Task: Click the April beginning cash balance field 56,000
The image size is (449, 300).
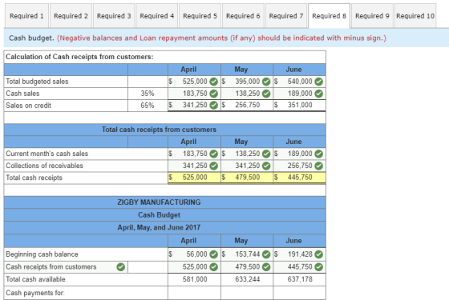Action: 194,254
